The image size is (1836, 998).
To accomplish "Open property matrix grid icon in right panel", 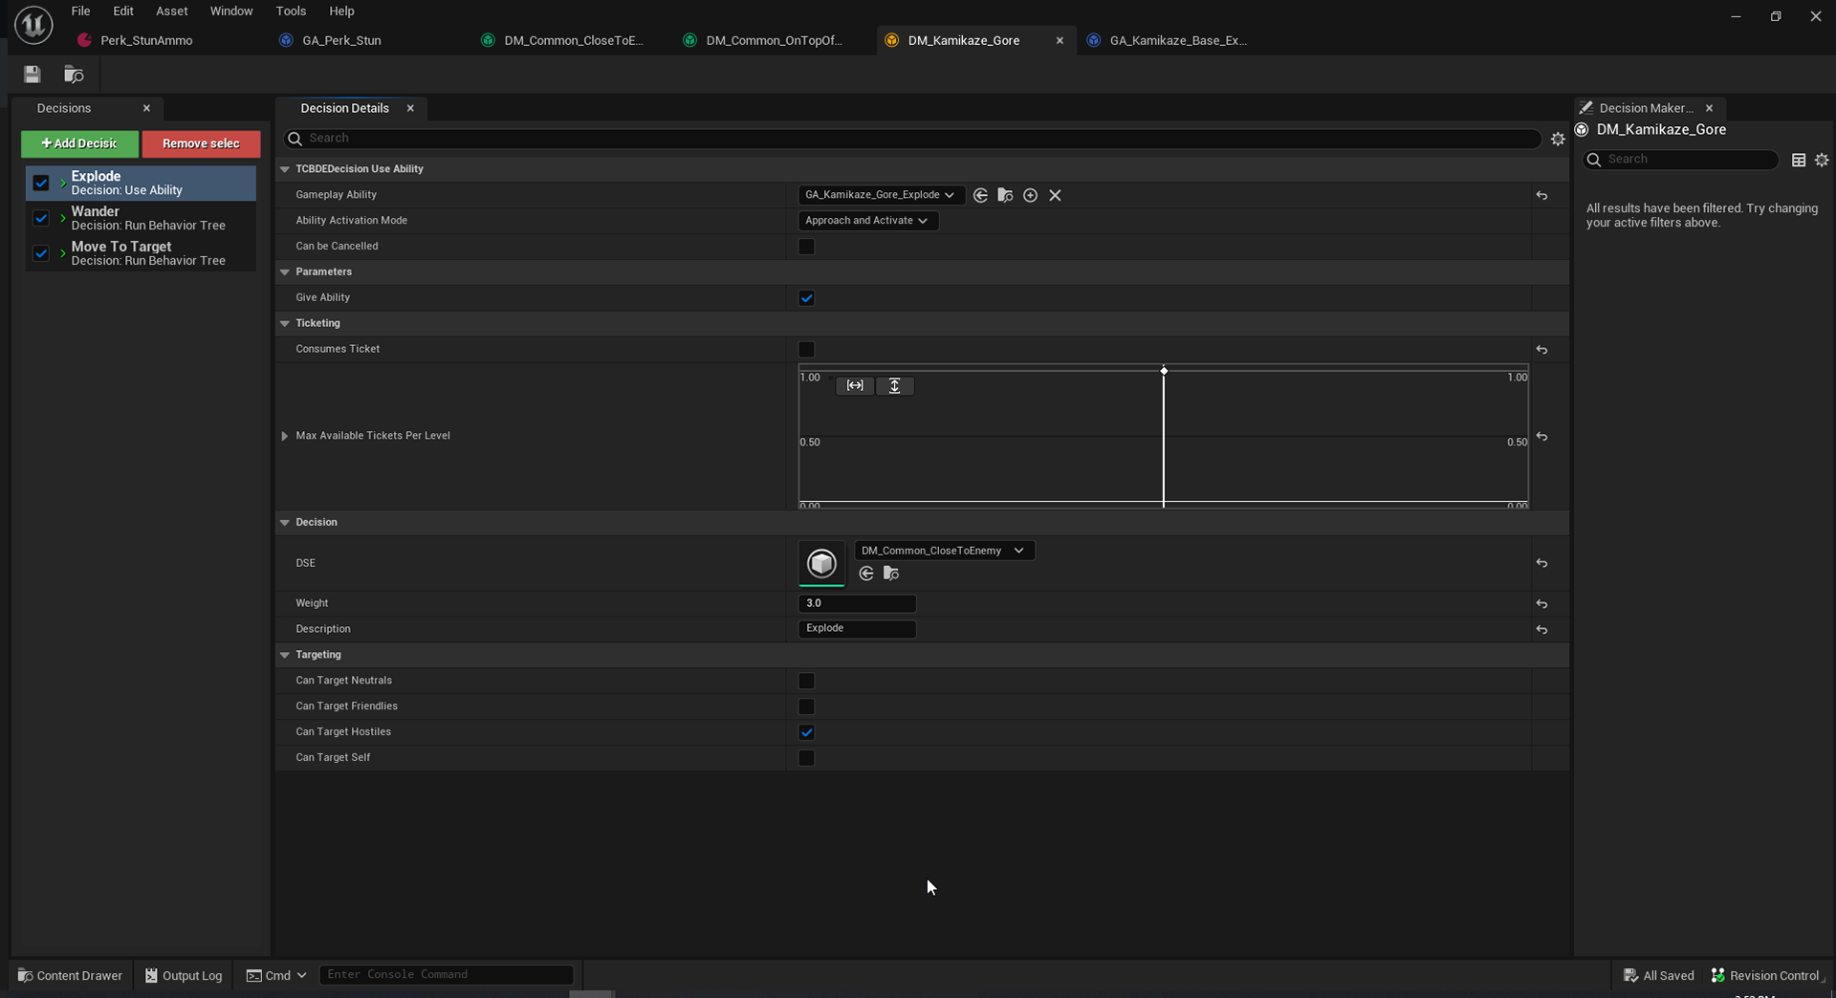I will pyautogui.click(x=1799, y=161).
